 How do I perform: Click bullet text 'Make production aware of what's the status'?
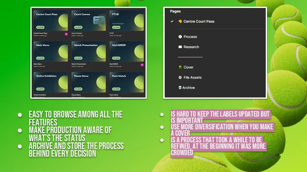click(70, 134)
